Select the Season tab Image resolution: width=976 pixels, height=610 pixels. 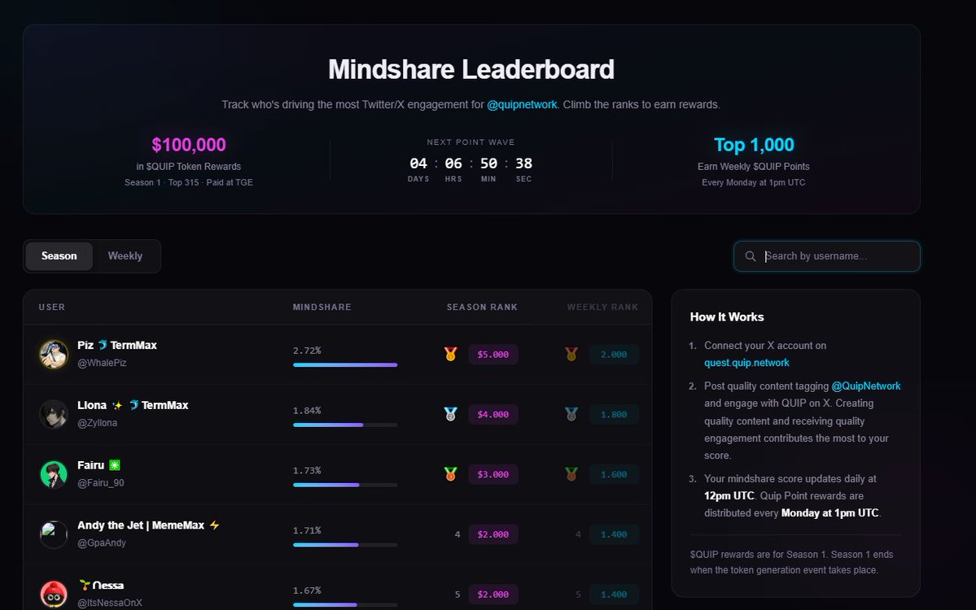pyautogui.click(x=59, y=256)
